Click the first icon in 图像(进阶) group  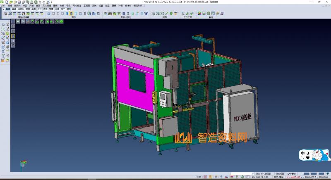[106, 14]
